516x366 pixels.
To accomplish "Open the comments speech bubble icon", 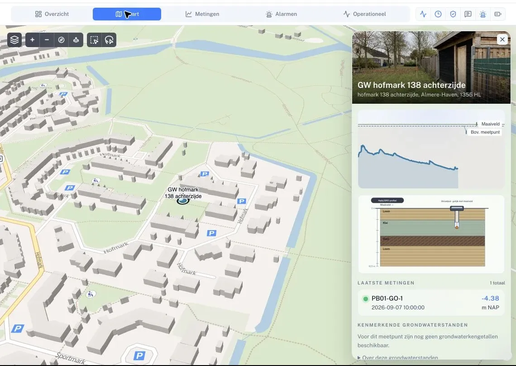I will point(468,14).
